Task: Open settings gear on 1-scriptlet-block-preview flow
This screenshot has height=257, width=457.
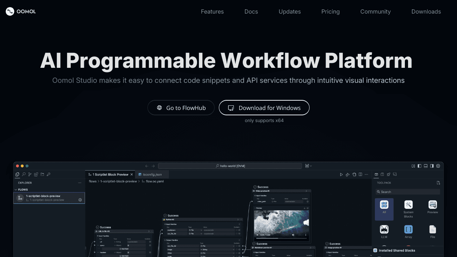Action: pyautogui.click(x=80, y=200)
